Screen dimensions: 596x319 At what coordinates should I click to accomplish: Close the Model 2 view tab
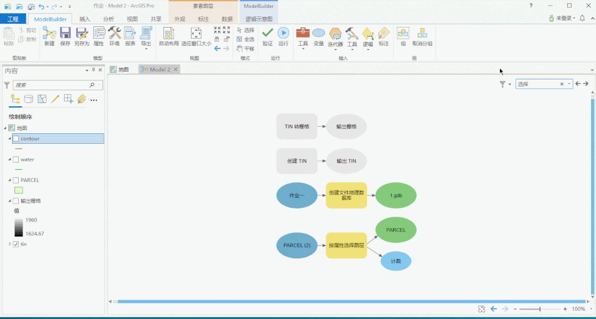175,69
